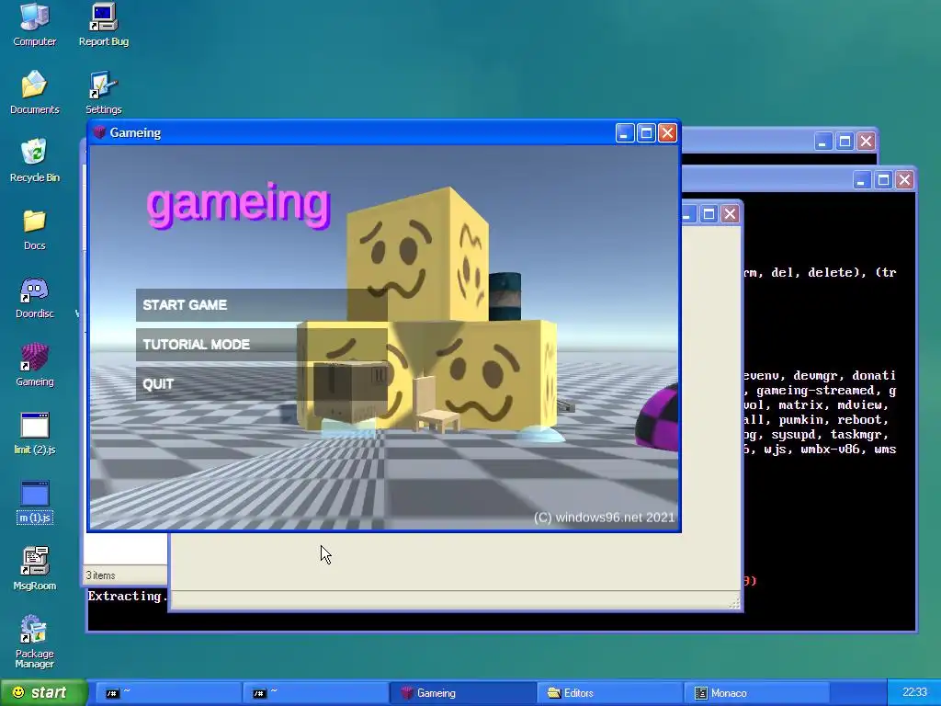Image resolution: width=941 pixels, height=706 pixels.
Task: Maximize the beige window behind Gameing
Action: 709,213
